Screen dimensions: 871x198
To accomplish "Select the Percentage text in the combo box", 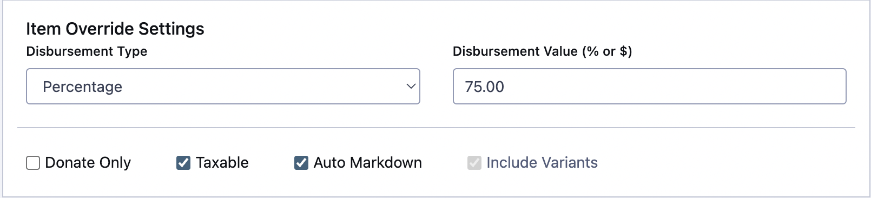I will [x=82, y=87].
